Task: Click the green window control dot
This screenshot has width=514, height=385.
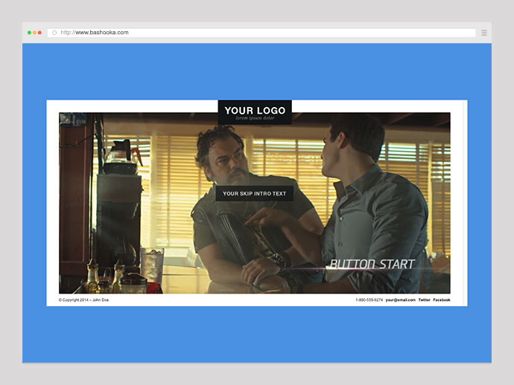Action: click(x=29, y=33)
